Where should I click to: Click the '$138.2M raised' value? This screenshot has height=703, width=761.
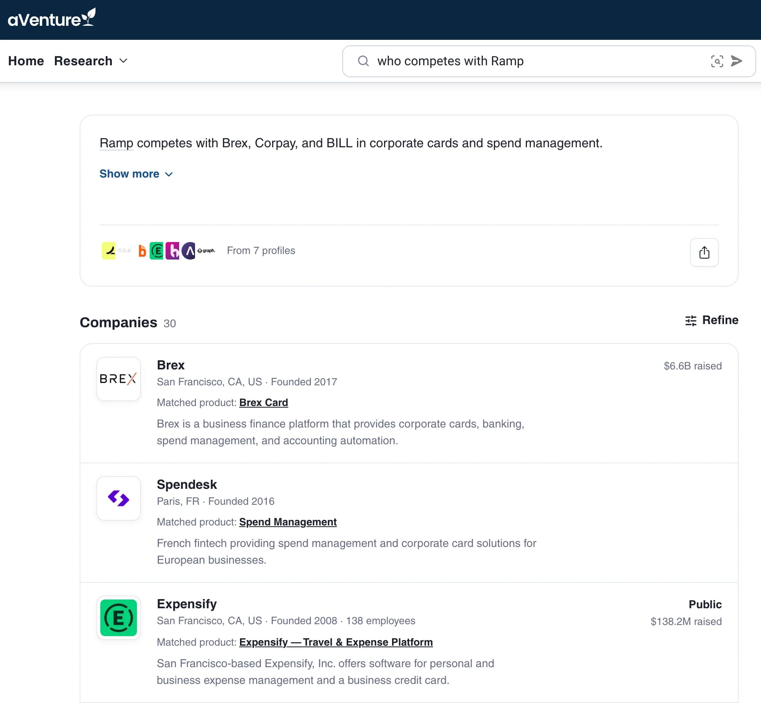pyautogui.click(x=686, y=621)
